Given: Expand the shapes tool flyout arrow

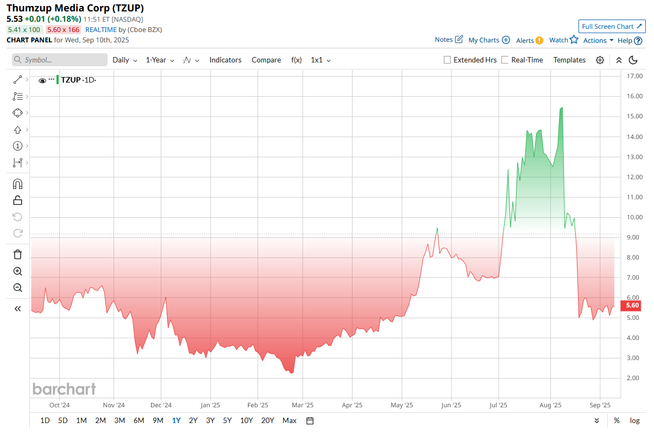Looking at the screenshot, I should [27, 113].
